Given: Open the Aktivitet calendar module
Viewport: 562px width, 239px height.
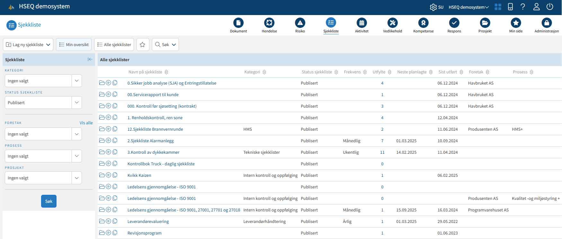Looking at the screenshot, I should coord(362,25).
